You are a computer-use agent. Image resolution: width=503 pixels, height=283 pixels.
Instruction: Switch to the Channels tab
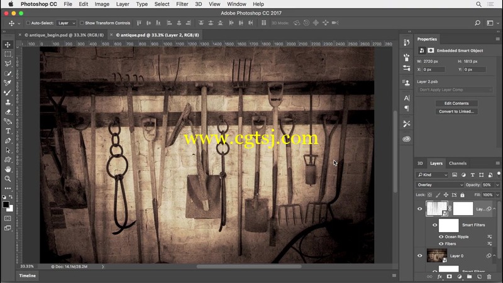tap(458, 164)
